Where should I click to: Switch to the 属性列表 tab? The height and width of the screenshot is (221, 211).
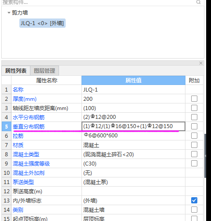[x=16, y=71]
